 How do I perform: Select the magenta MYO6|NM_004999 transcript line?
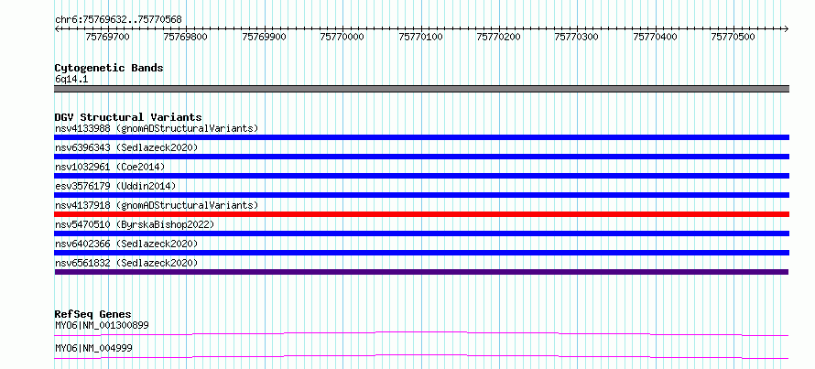(421, 356)
